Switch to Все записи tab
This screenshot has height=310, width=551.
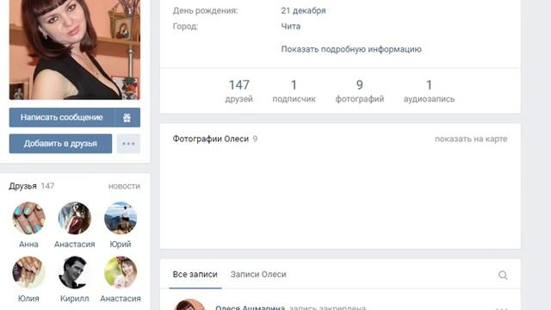195,275
